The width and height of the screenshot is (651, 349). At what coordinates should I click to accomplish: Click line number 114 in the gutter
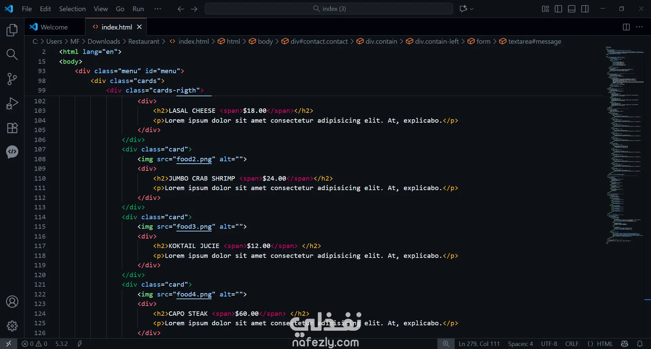[40, 217]
